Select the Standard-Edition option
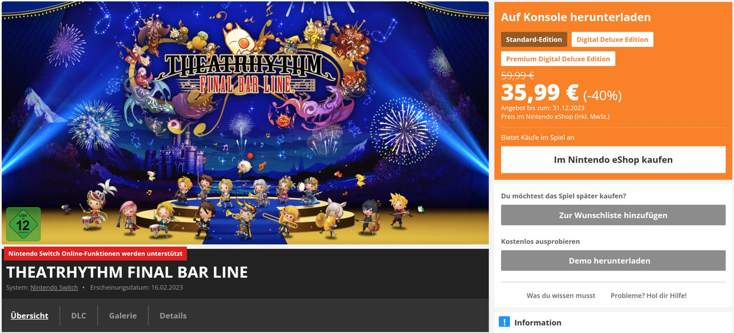Screen dimensions: 734x333 click(534, 39)
